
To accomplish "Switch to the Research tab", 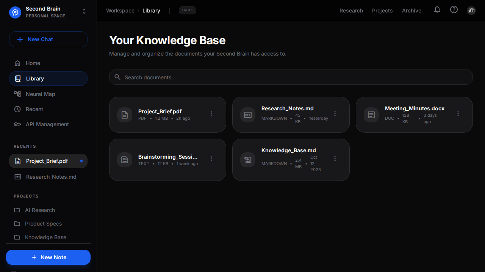I will [351, 11].
